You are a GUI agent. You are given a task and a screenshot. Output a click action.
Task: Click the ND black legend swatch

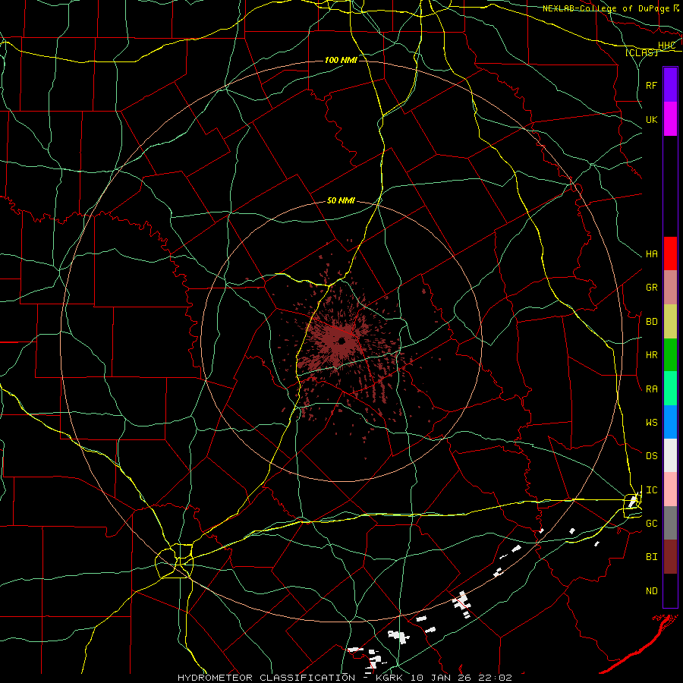[x=670, y=590]
